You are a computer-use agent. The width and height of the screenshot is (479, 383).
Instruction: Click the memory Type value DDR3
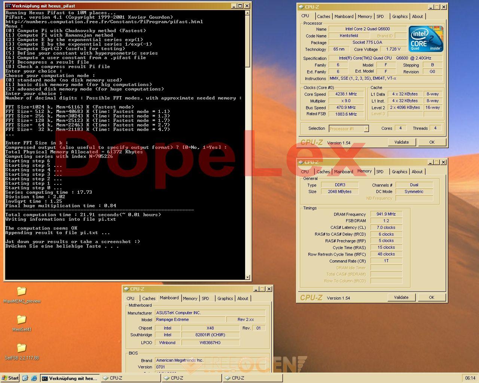[340, 185]
